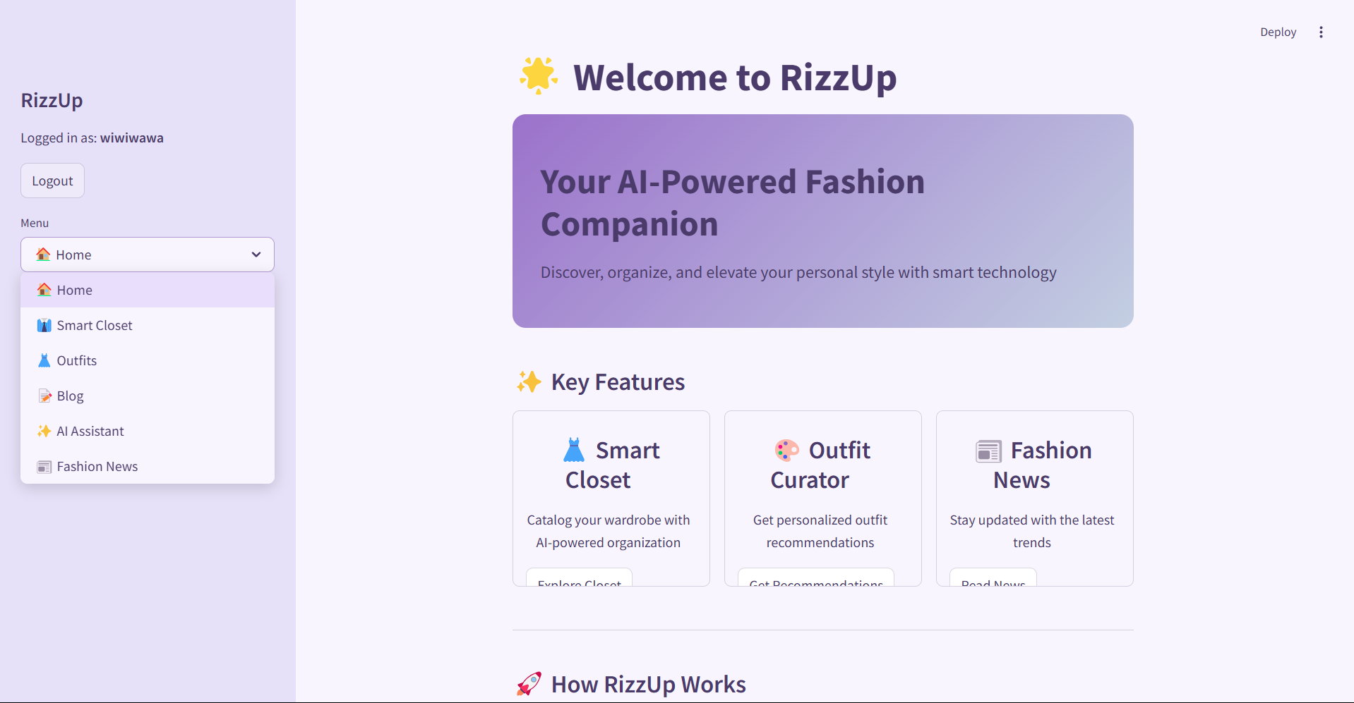Viewport: 1354px width, 703px height.
Task: Select Home from the dropdown list
Action: 75,290
